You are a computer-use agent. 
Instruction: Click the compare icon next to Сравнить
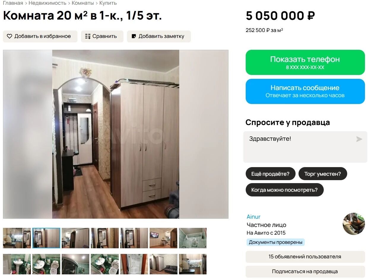pos(88,36)
